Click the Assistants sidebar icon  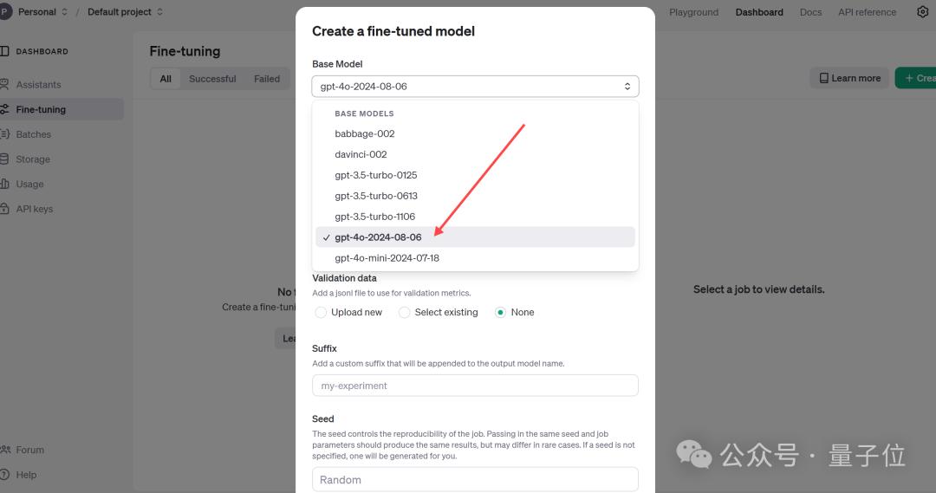click(x=5, y=84)
